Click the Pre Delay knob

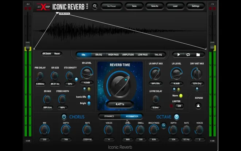point(40,76)
